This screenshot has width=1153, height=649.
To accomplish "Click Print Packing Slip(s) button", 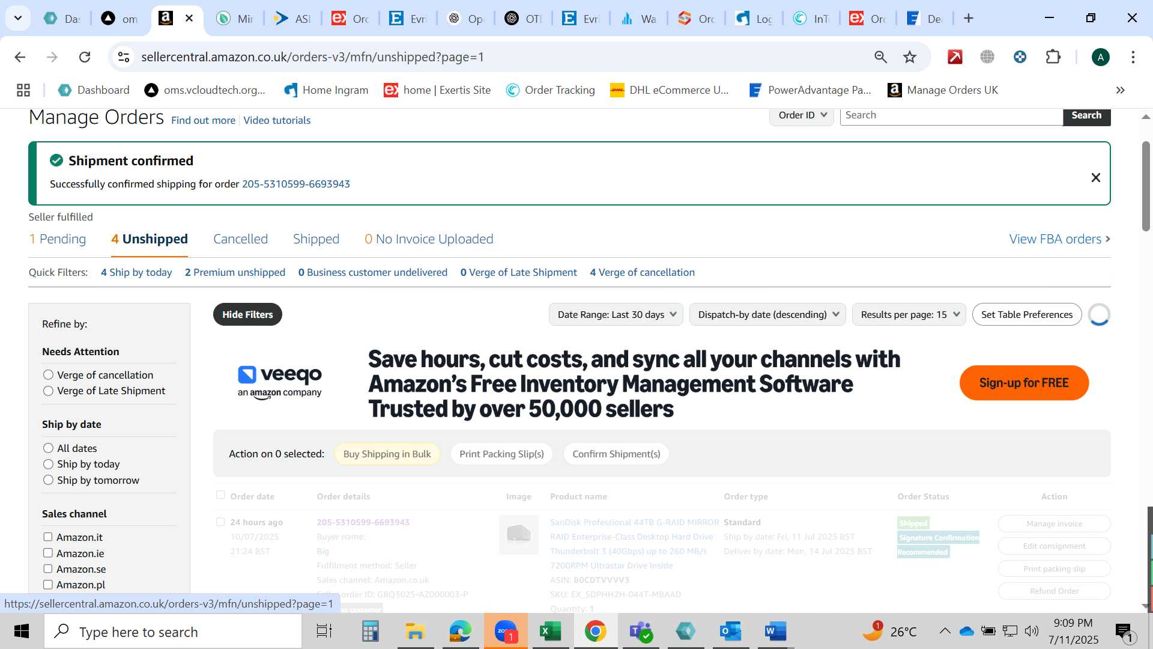I will coord(502,454).
